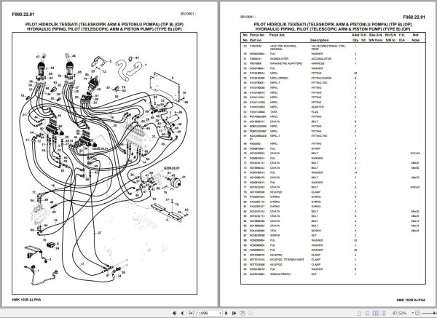Click HMK 102B ALPHA on parts list page

(411, 300)
